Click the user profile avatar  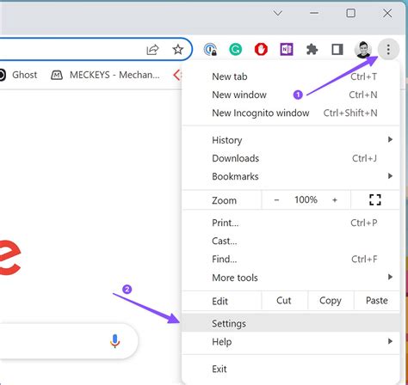[363, 49]
